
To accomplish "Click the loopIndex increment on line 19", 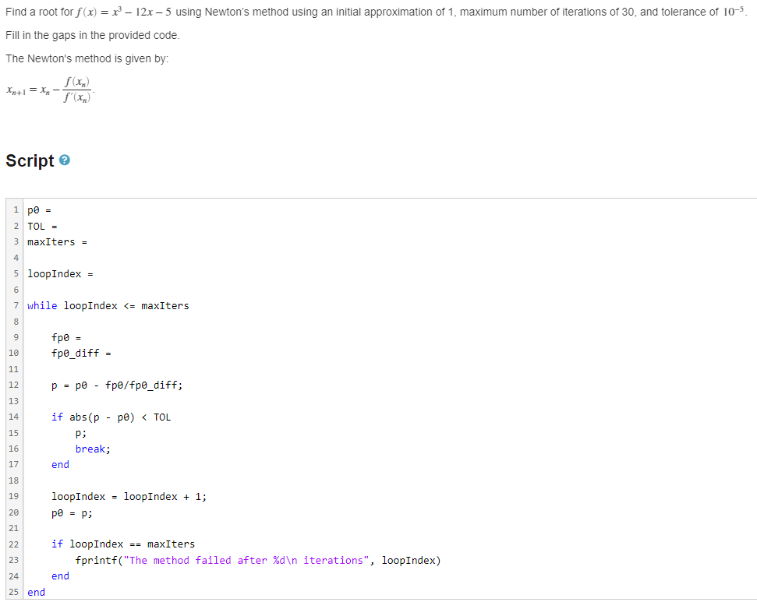I will 129,496.
